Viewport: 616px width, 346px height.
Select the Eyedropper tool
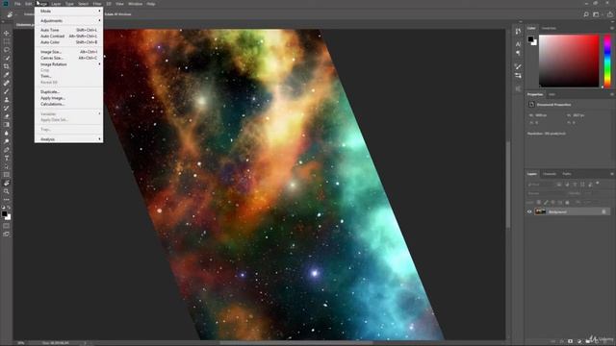click(x=7, y=75)
